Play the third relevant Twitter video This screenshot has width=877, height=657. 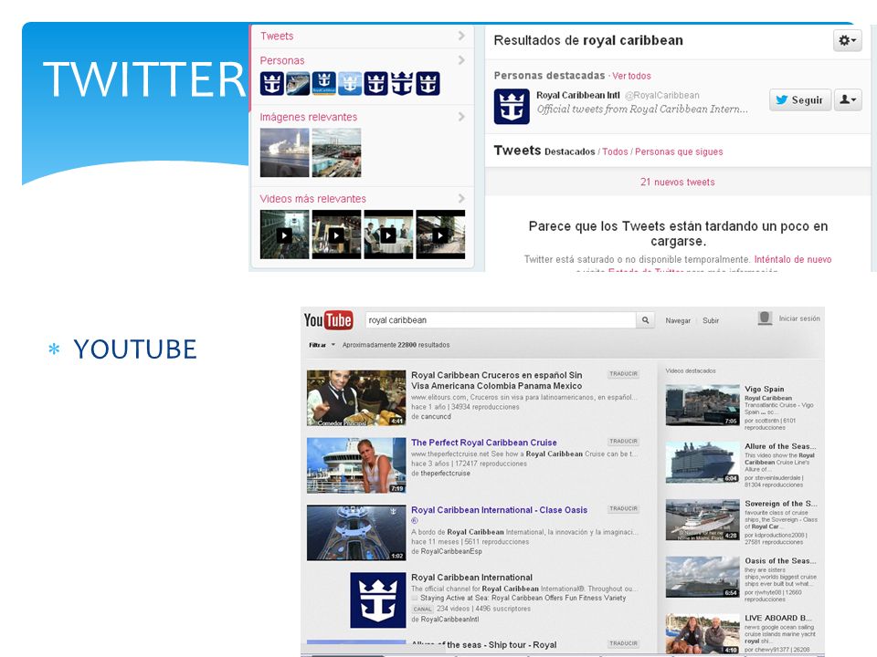point(388,235)
